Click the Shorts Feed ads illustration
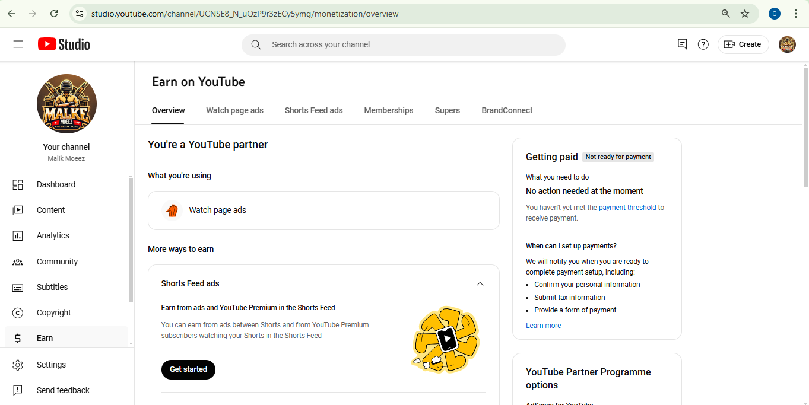809x405 pixels. (x=445, y=340)
